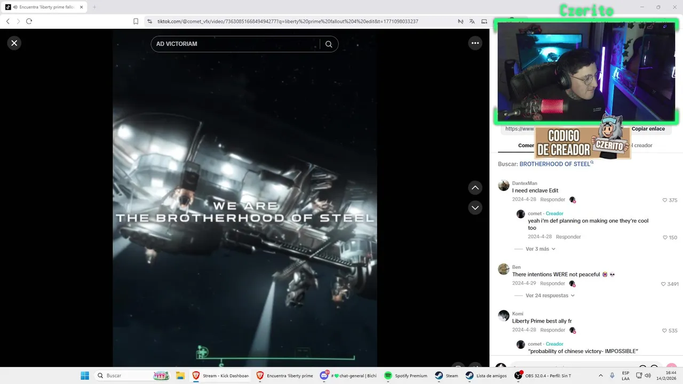
Task: Open the Komi username link
Action: pyautogui.click(x=518, y=314)
